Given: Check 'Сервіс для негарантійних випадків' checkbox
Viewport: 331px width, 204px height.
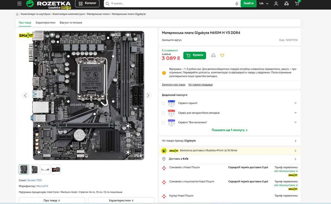Looking at the screenshot, I should click(x=163, y=113).
